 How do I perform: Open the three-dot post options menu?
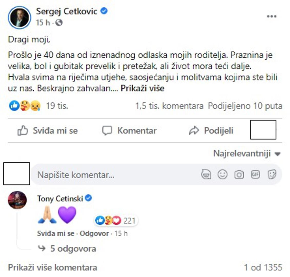coord(272,16)
